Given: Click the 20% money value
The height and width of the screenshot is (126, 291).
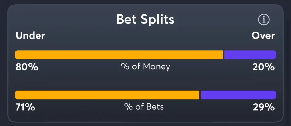Looking at the screenshot, I should (x=263, y=67).
